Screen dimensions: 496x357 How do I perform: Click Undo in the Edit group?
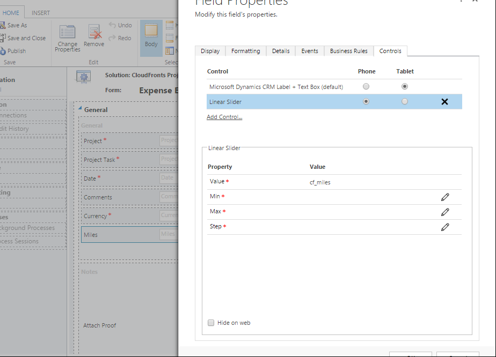click(120, 25)
